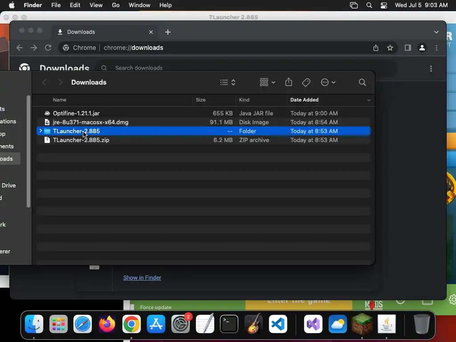Open Downloads page more actions menu
The height and width of the screenshot is (342, 456).
pyautogui.click(x=431, y=68)
